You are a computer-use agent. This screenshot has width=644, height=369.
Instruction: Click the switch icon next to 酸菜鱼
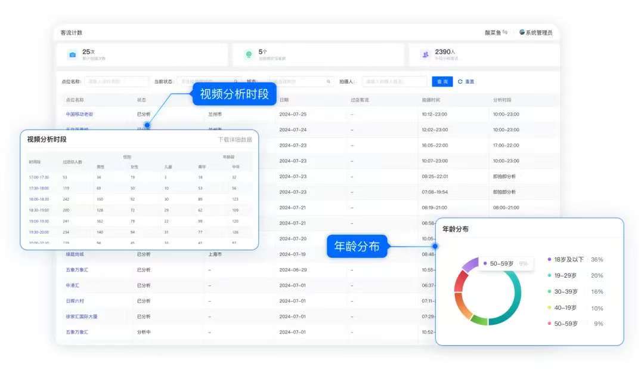click(505, 33)
